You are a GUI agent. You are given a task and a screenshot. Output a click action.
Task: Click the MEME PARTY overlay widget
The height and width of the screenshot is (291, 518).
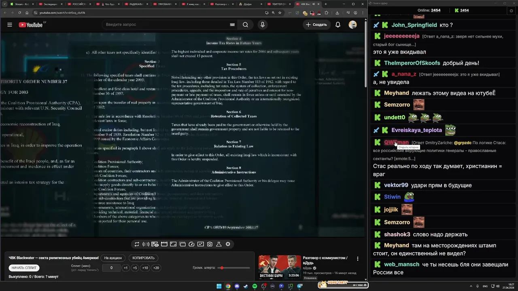[343, 285]
